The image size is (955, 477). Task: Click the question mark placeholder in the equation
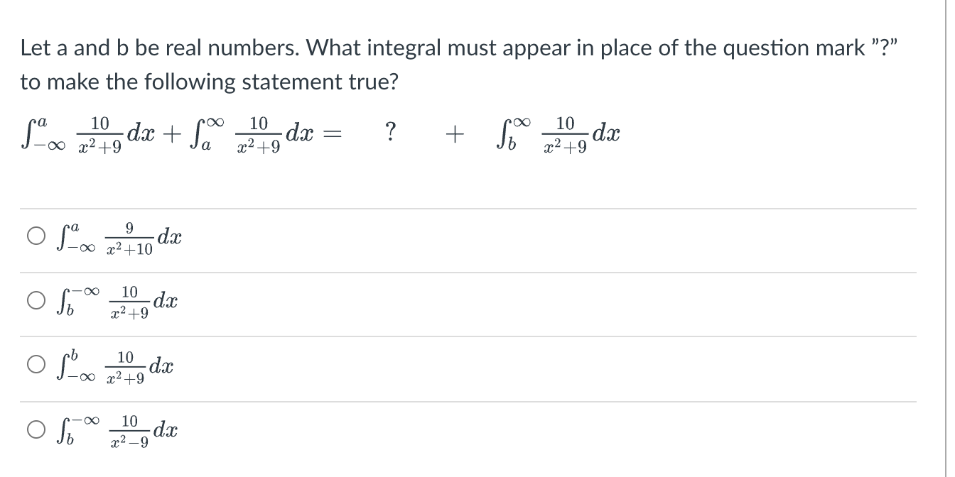pos(391,133)
